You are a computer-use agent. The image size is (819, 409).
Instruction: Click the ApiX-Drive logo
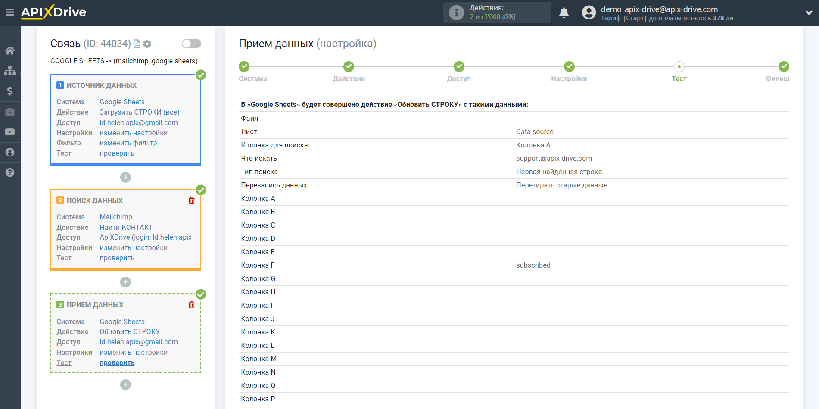pos(53,12)
